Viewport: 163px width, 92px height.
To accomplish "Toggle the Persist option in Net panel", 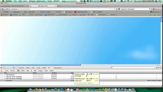I will pyautogui.click(x=12, y=71).
